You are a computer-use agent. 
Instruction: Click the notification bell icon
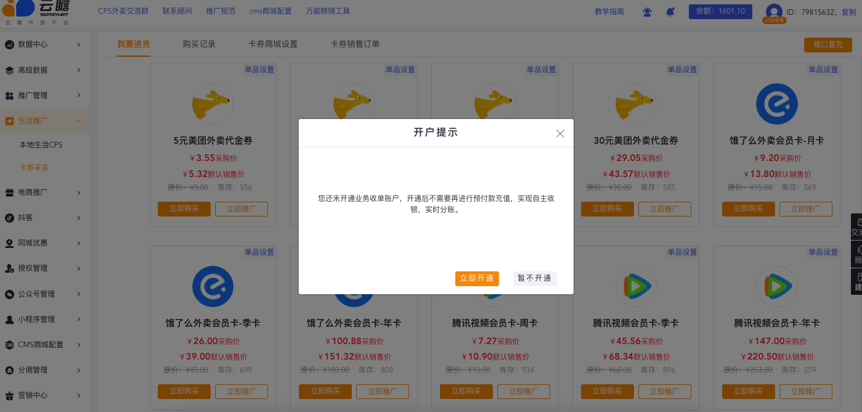[x=670, y=12]
